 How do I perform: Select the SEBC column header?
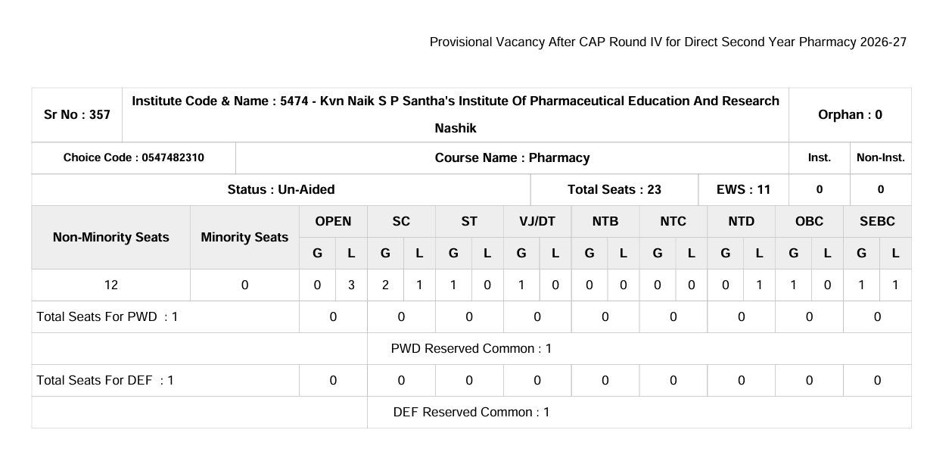click(878, 221)
